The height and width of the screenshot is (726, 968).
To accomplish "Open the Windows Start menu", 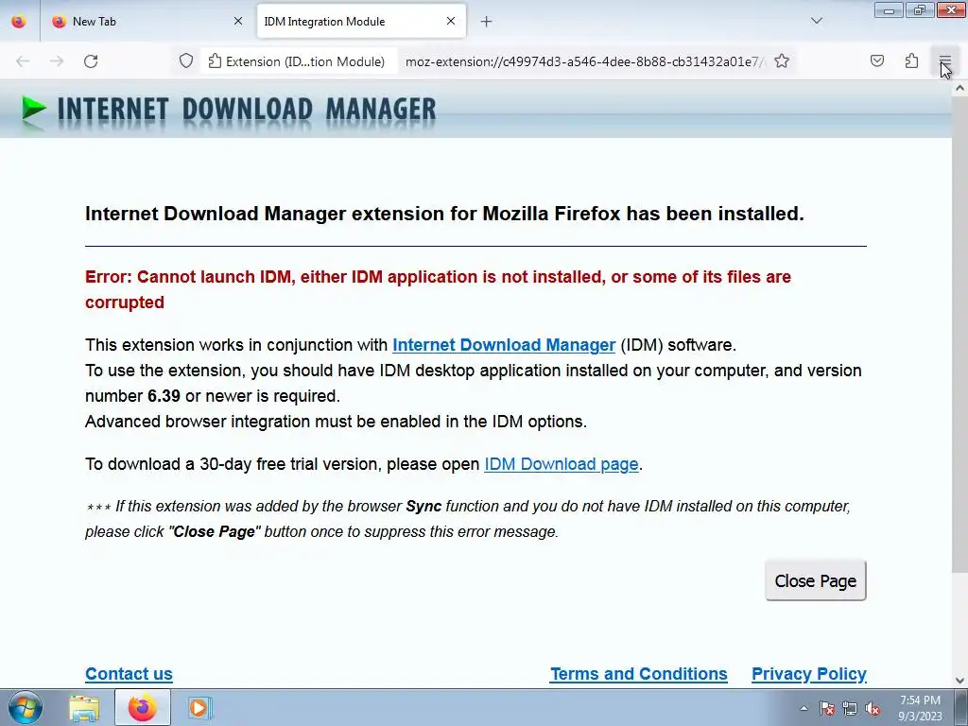I will pos(26,707).
